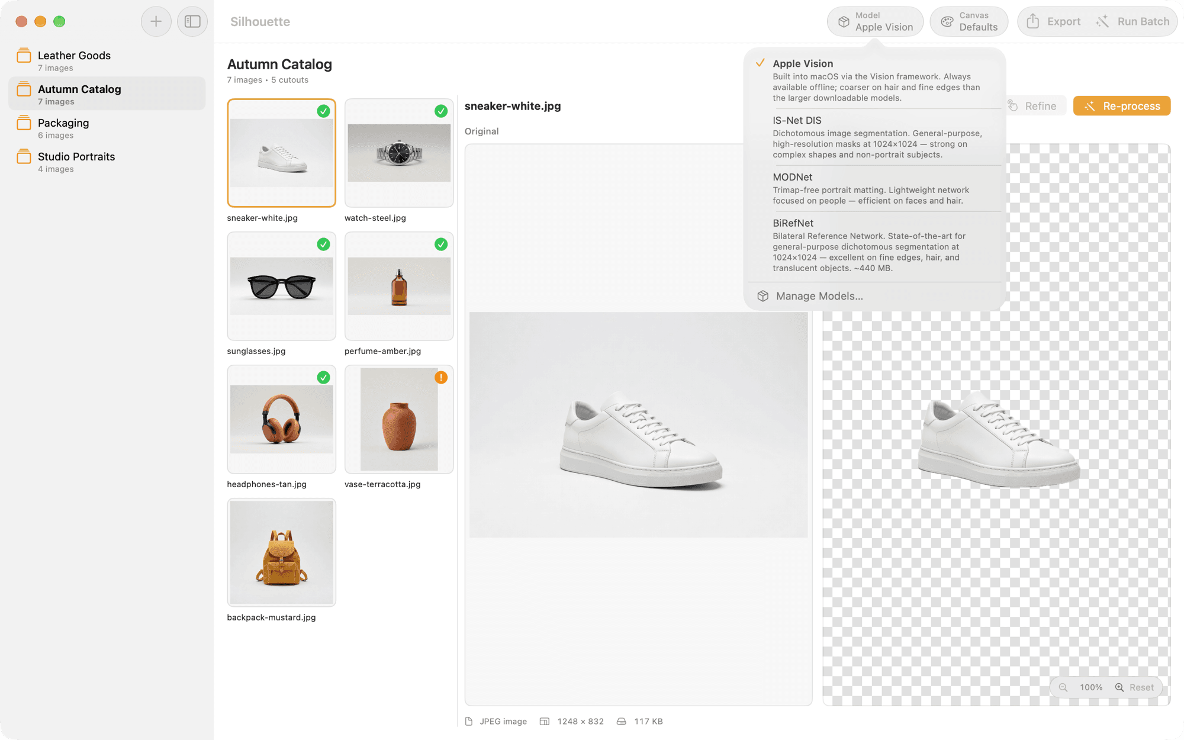The image size is (1184, 740).
Task: Open the Leather Goods collection
Action: 107,60
